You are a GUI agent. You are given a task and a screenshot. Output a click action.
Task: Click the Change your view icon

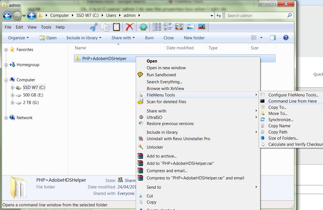click(x=254, y=38)
